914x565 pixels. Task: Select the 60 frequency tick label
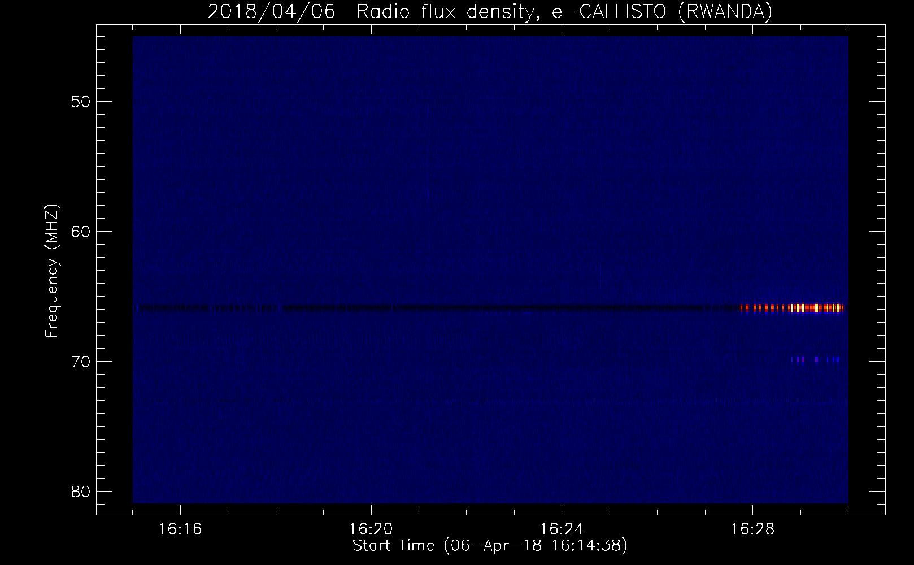(x=80, y=232)
